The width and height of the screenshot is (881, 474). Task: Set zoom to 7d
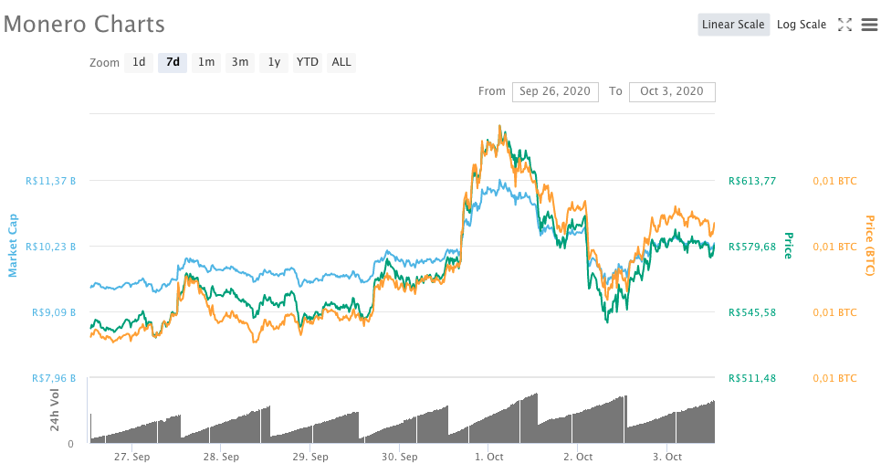(x=173, y=62)
